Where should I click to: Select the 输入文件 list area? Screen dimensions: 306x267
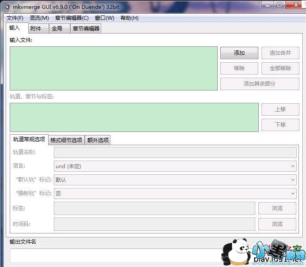[113, 68]
